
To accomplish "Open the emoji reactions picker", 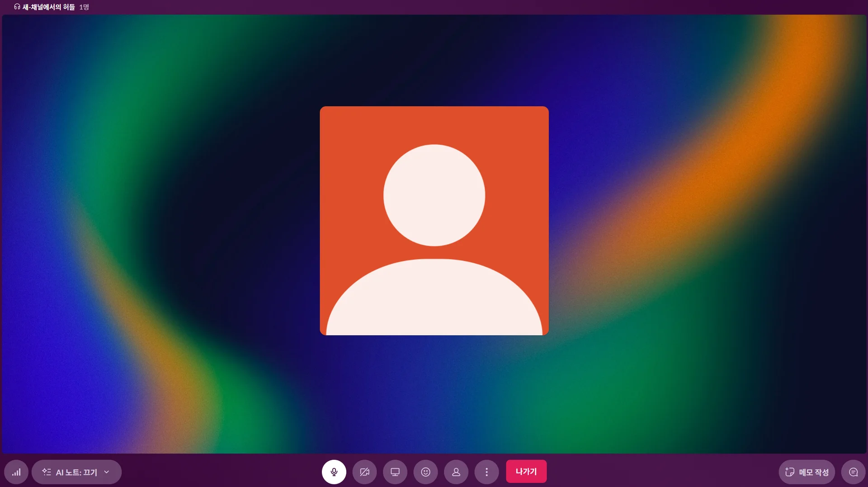I will pos(425,472).
